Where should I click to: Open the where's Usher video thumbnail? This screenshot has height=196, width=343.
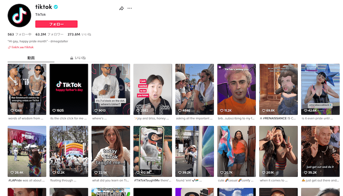111,89
